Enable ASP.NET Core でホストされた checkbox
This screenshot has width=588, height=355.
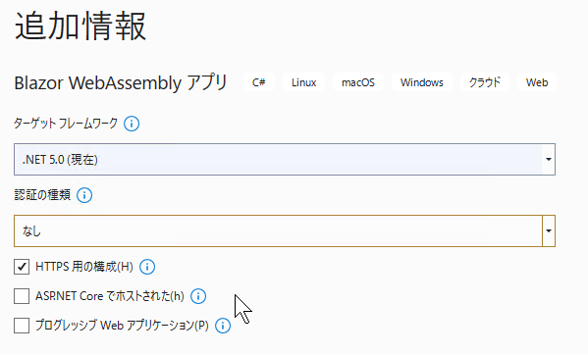(x=22, y=296)
